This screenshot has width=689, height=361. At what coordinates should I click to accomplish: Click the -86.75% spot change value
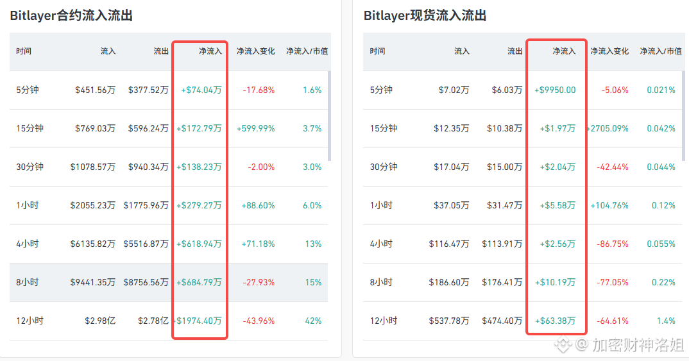pos(612,244)
